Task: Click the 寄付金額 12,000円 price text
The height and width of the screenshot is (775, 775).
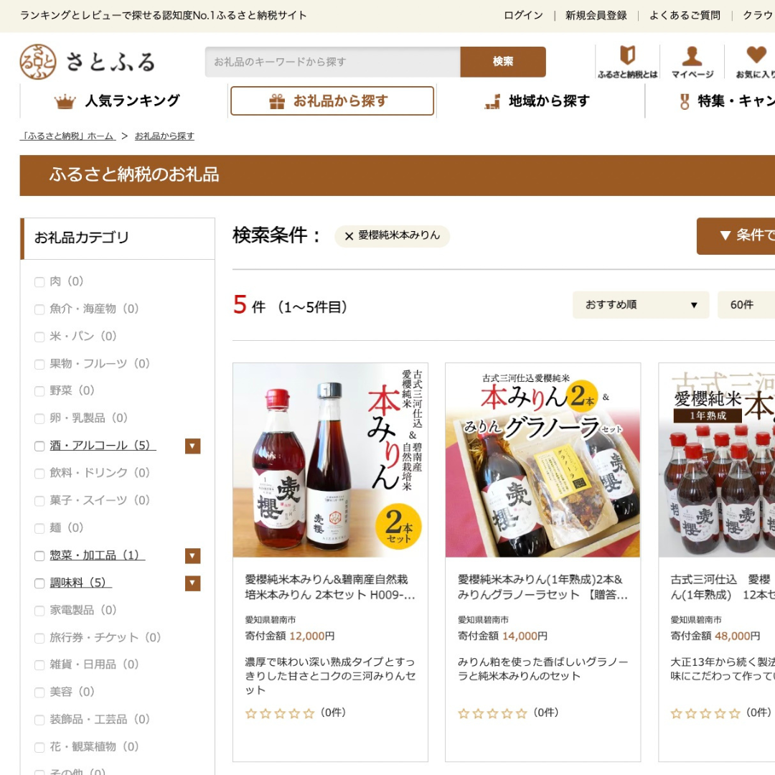Action: click(x=290, y=636)
